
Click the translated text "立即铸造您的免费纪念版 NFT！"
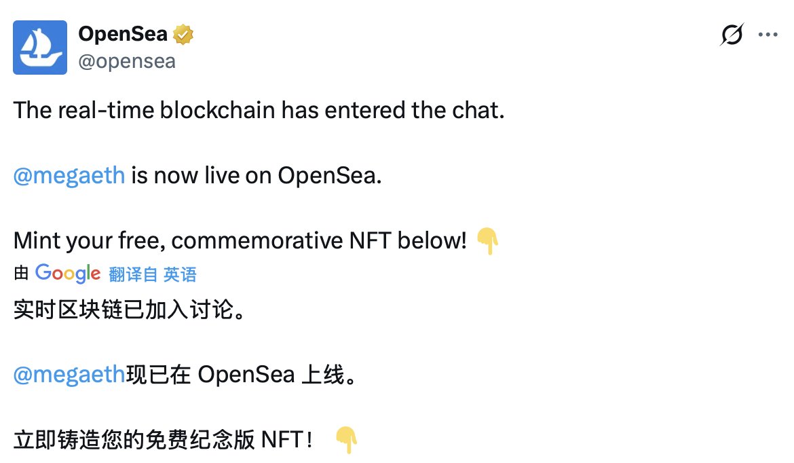[163, 440]
